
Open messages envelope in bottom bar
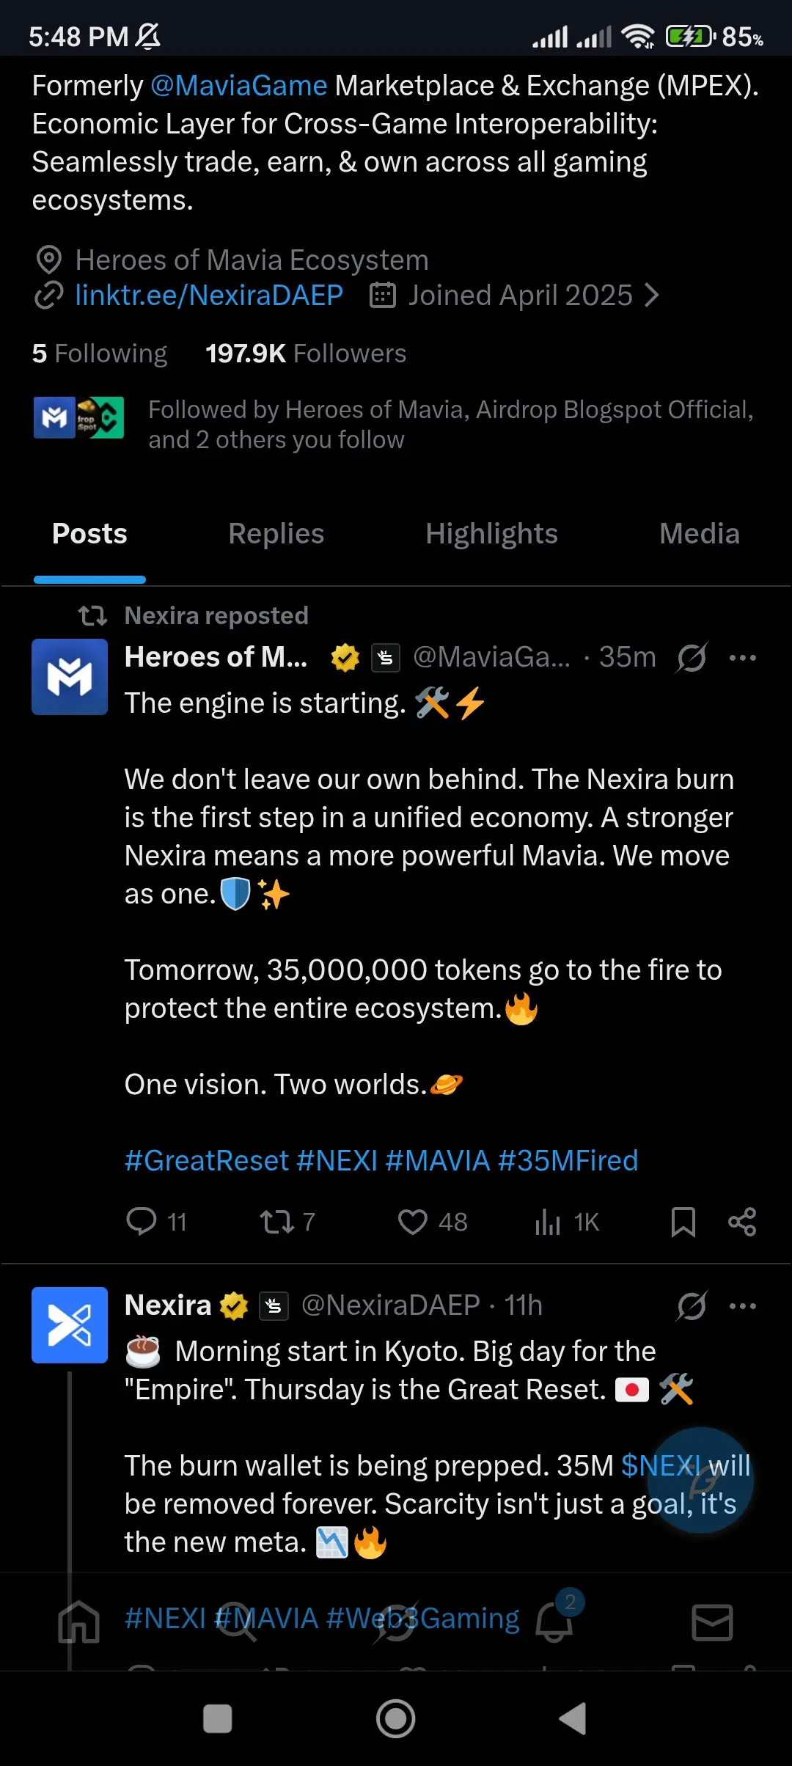coord(712,1622)
